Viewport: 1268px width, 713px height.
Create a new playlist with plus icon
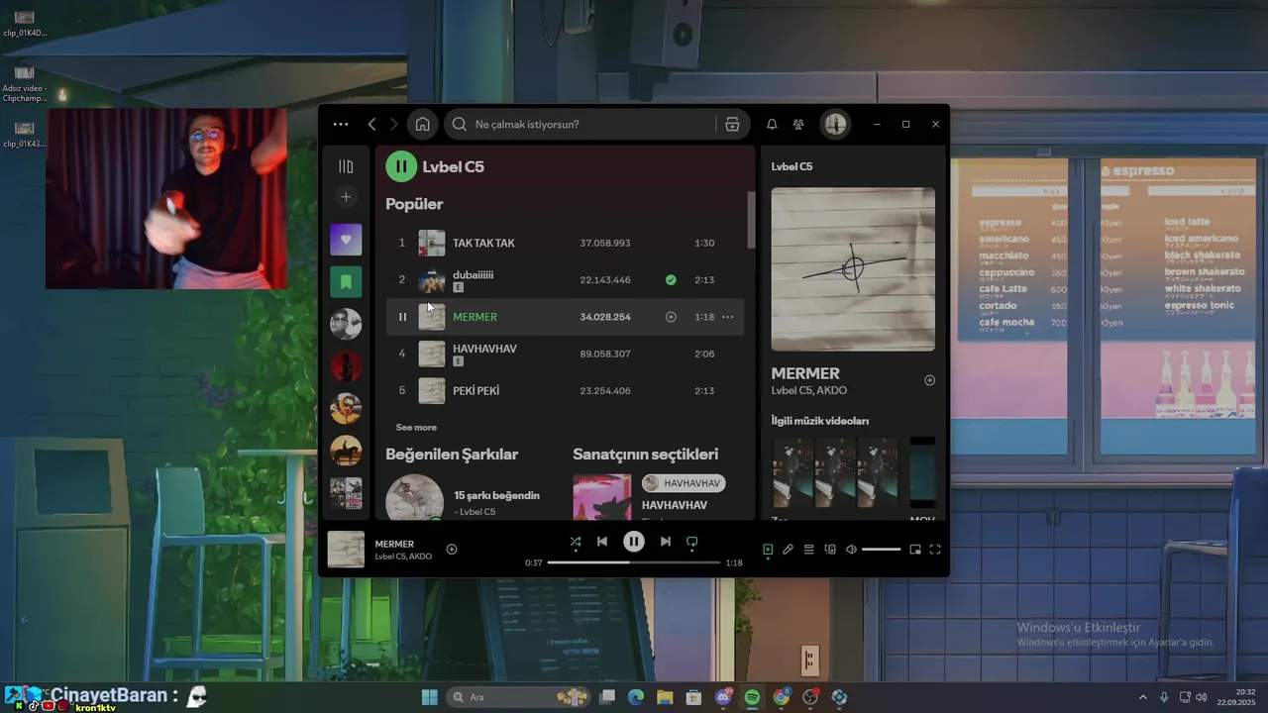pyautogui.click(x=346, y=197)
